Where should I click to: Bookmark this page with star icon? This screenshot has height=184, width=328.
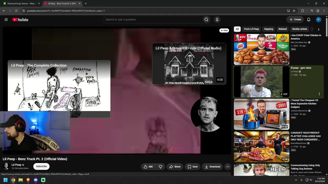(294, 11)
